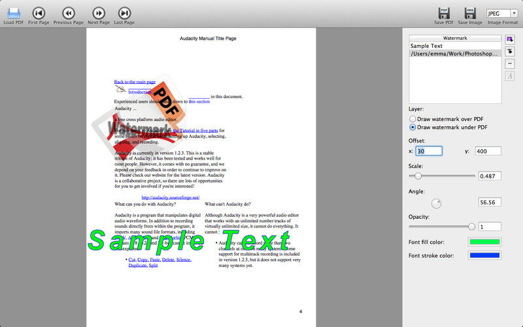
Task: Click the 'Duplicate' link in document
Action: 138,266
